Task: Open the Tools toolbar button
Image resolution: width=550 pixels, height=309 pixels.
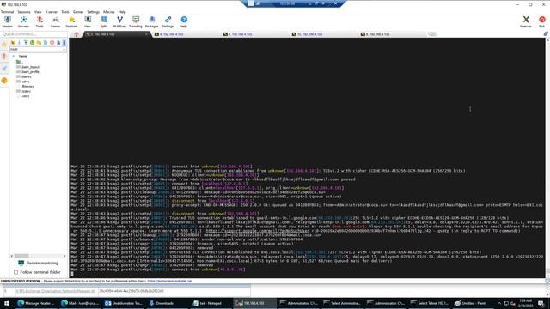Action: point(40,21)
